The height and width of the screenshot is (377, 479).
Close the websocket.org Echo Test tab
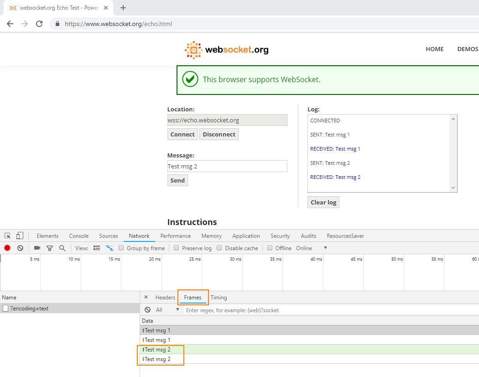[x=106, y=8]
